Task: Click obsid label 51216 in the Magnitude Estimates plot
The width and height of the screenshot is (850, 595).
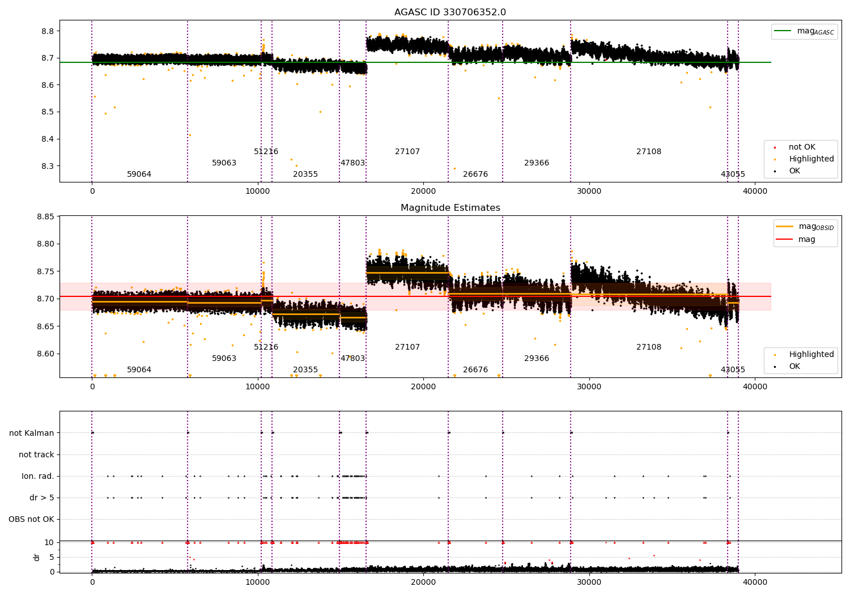Action: 266,347
